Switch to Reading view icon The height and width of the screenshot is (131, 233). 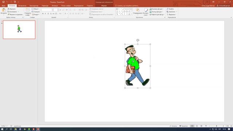click(201, 126)
